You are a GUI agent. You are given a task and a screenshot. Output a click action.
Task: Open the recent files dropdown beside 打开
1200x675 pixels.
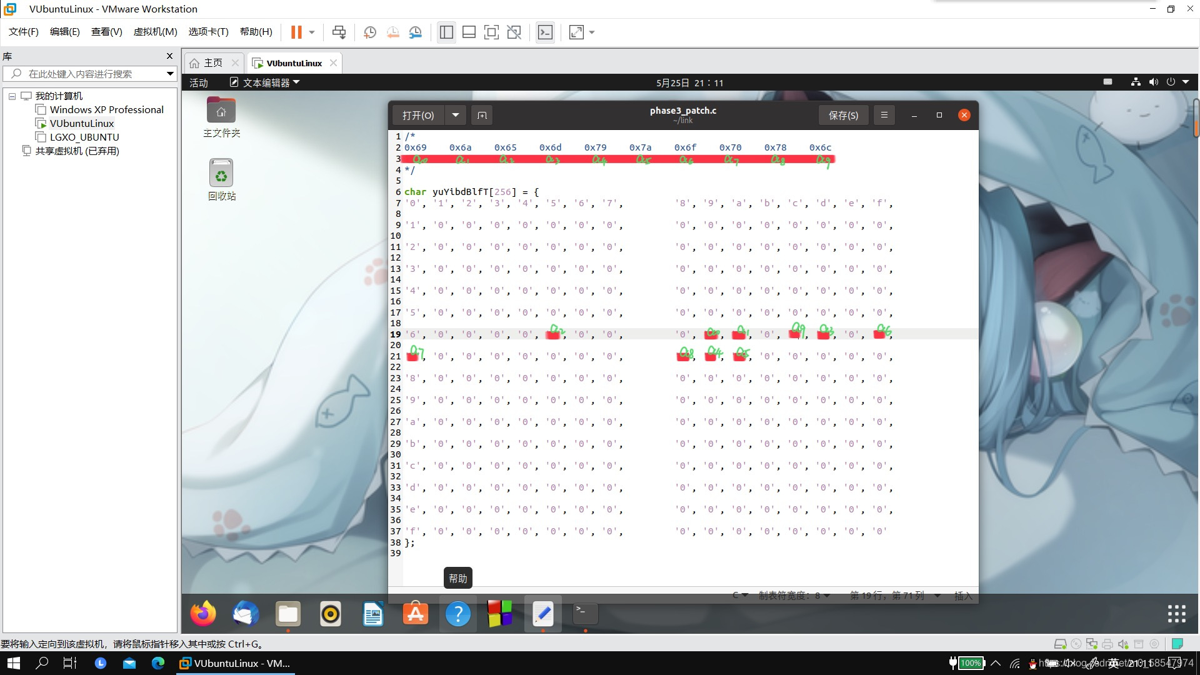[x=456, y=115]
